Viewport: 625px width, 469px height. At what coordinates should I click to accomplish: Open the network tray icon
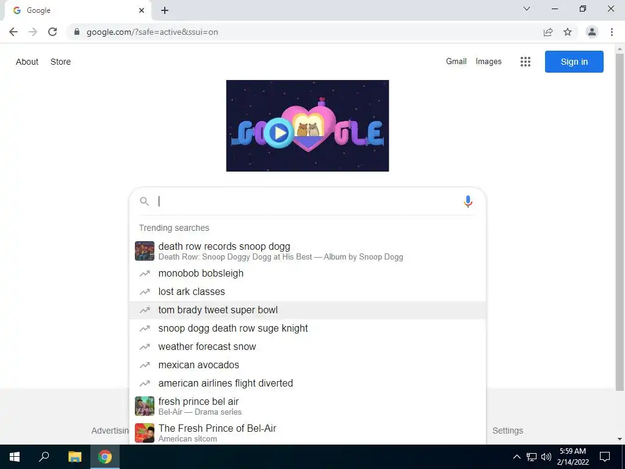(x=532, y=457)
